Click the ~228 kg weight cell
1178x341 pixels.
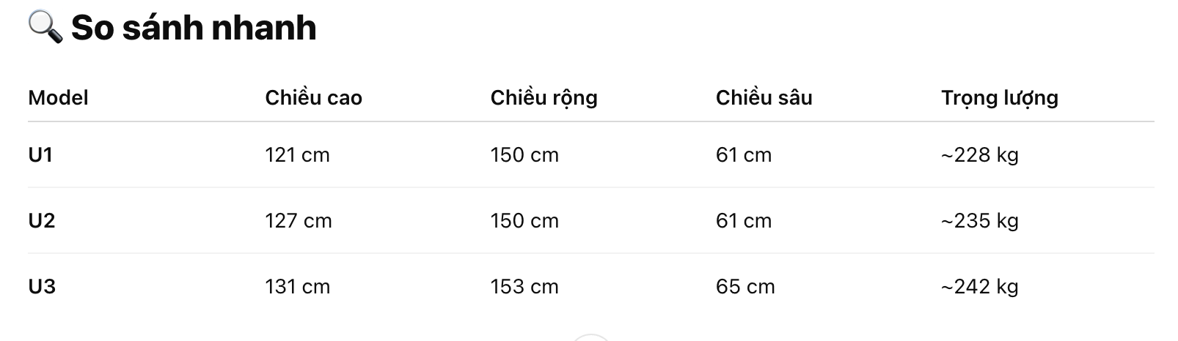pyautogui.click(x=980, y=155)
